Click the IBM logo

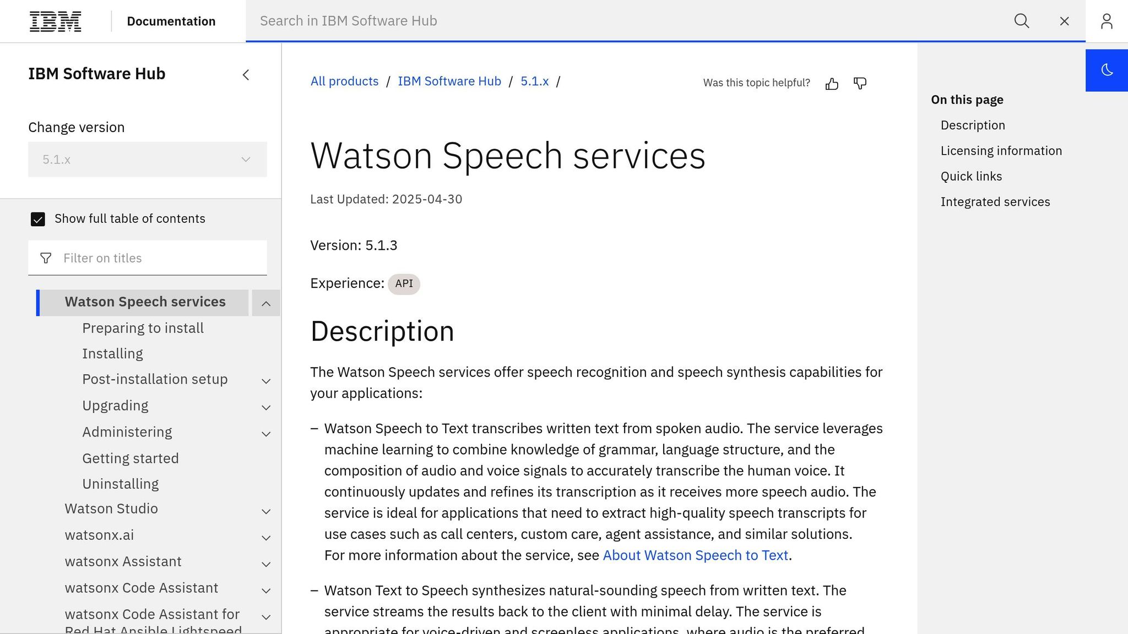(55, 21)
